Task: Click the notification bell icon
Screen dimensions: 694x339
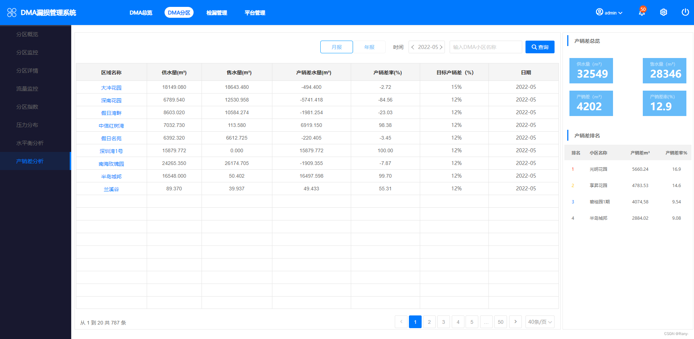Action: click(x=641, y=13)
